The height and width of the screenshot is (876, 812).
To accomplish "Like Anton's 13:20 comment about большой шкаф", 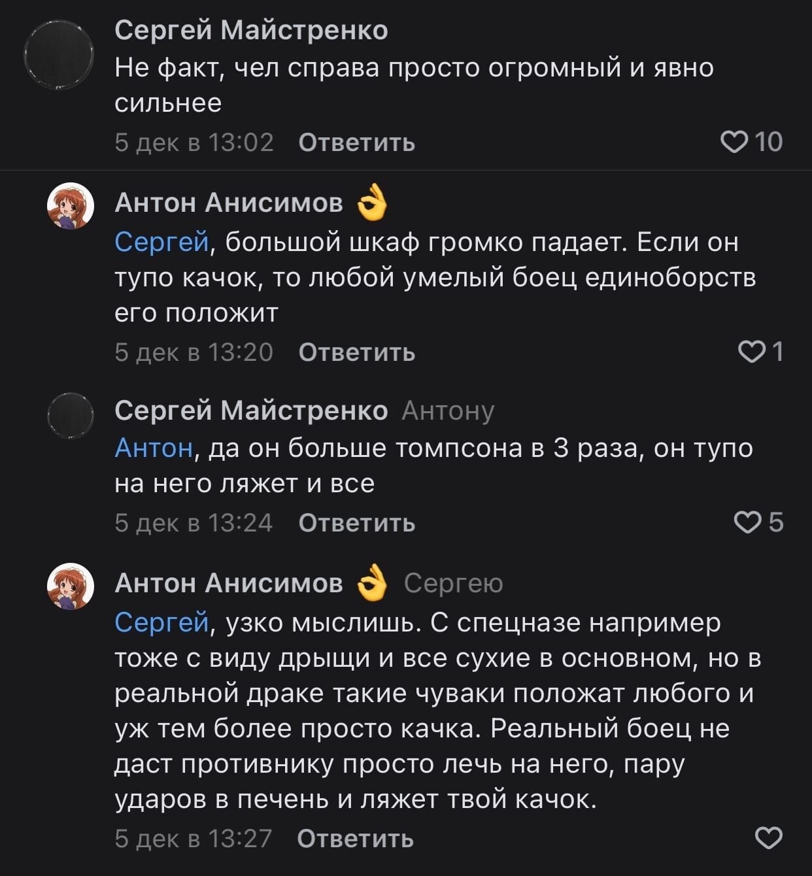I will 751,352.
